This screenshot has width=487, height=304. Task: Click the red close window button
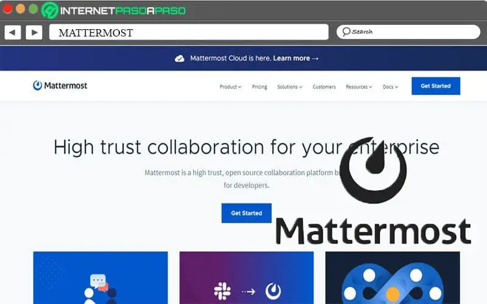[x=7, y=9]
